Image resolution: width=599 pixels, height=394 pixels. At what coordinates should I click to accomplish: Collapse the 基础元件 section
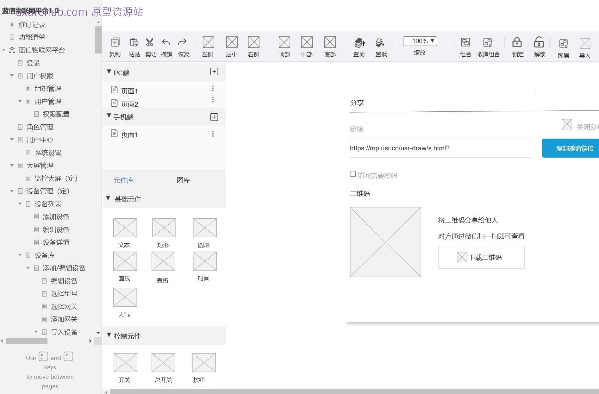tap(108, 198)
